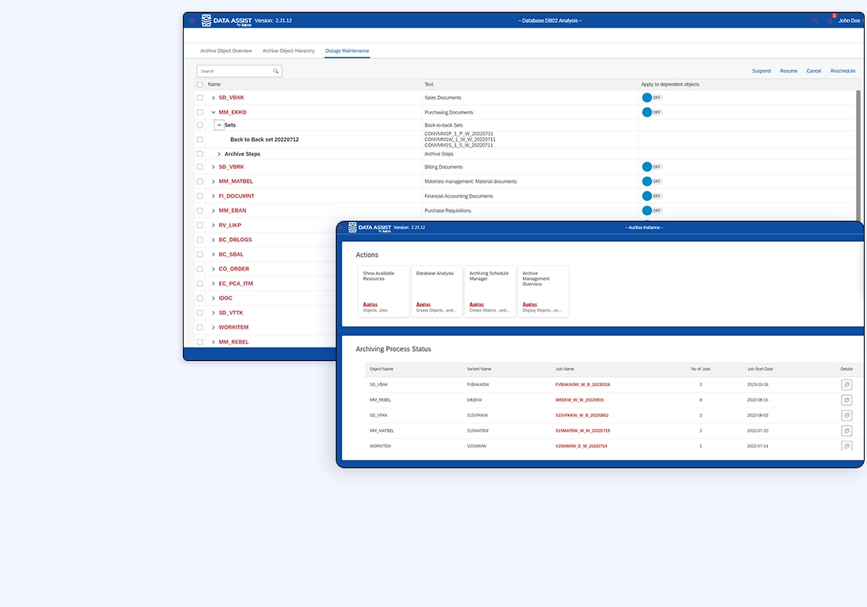867x607 pixels.
Task: Open Archiving Schedule Manager tile
Action: 490,292
